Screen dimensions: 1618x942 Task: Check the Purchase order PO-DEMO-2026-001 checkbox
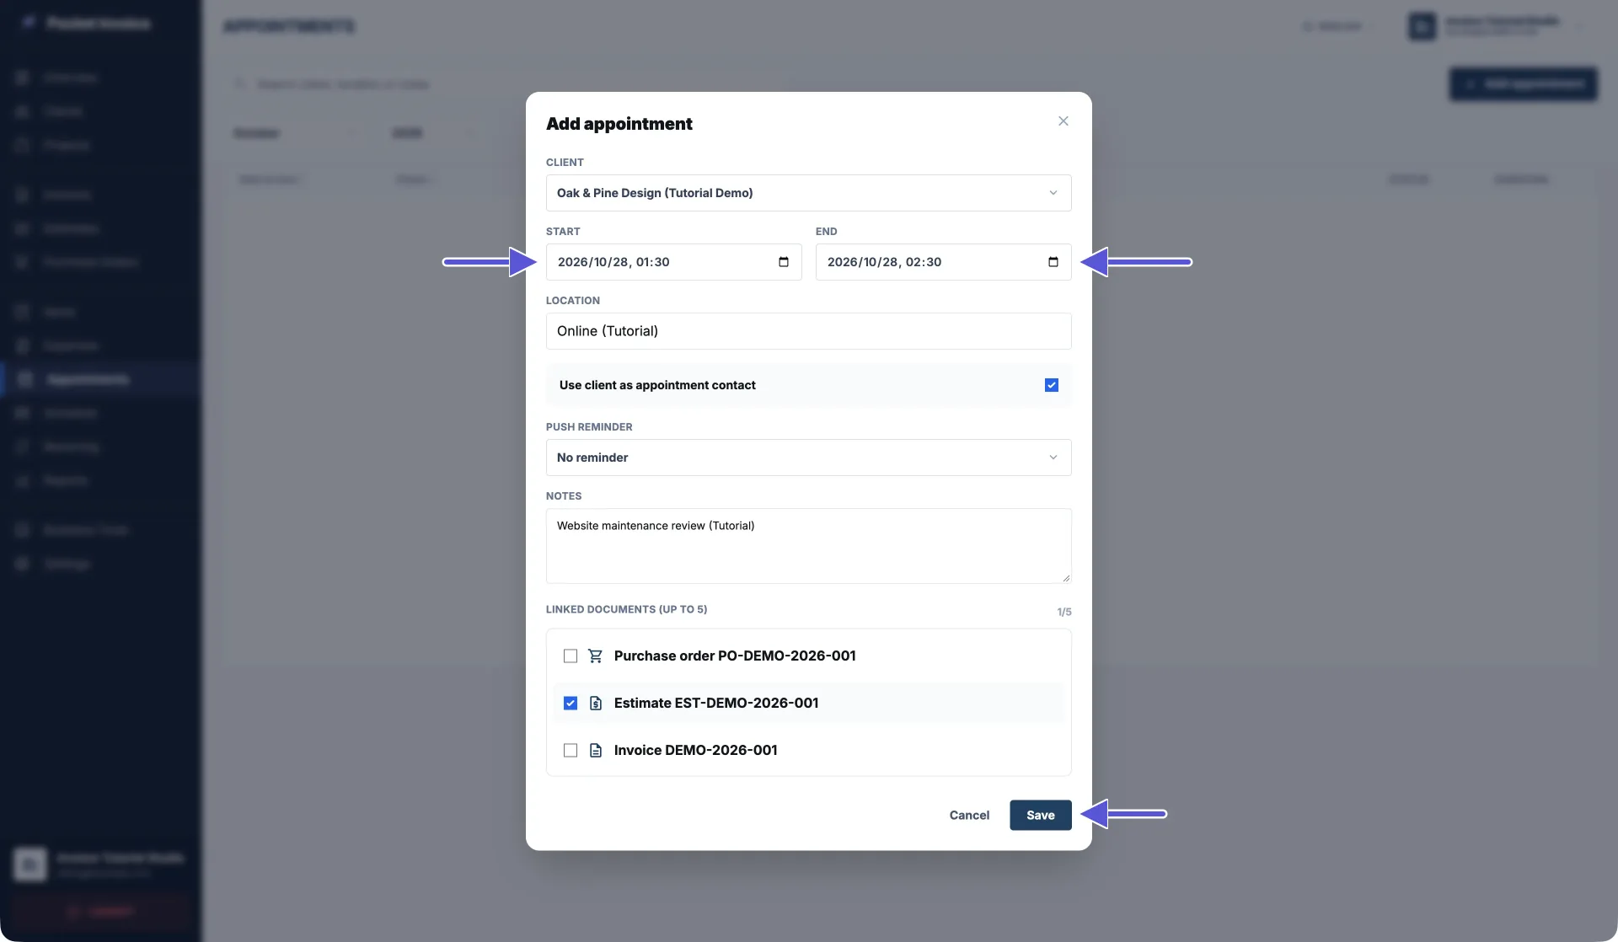pos(571,656)
